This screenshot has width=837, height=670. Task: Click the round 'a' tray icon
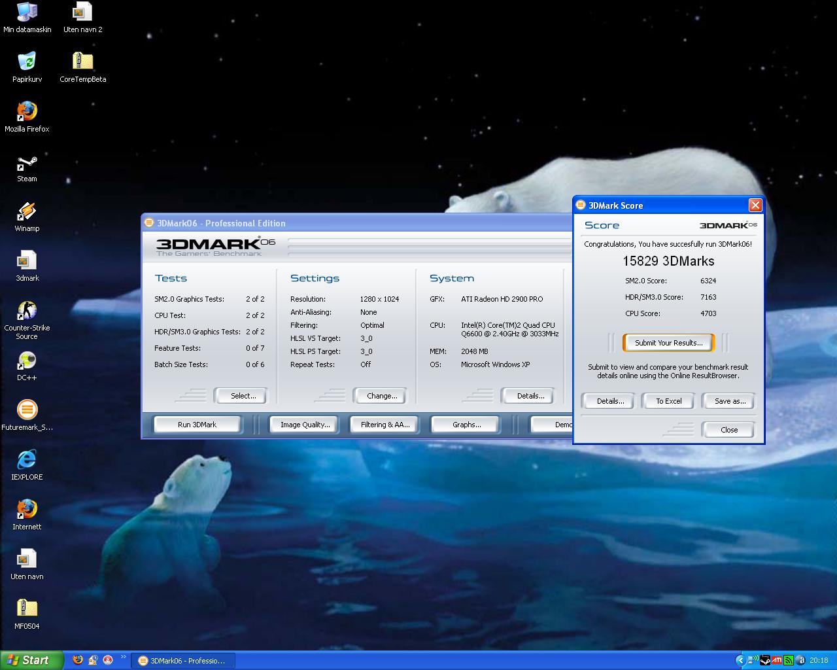[x=800, y=660]
